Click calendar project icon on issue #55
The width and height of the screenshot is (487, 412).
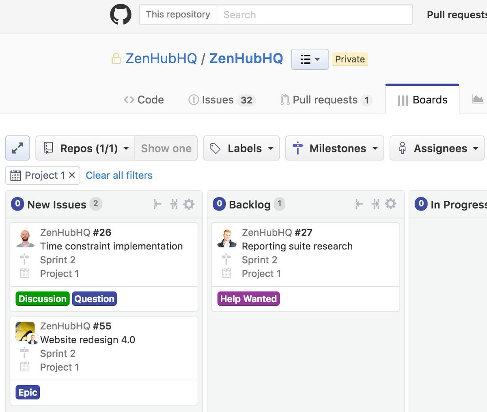(25, 367)
